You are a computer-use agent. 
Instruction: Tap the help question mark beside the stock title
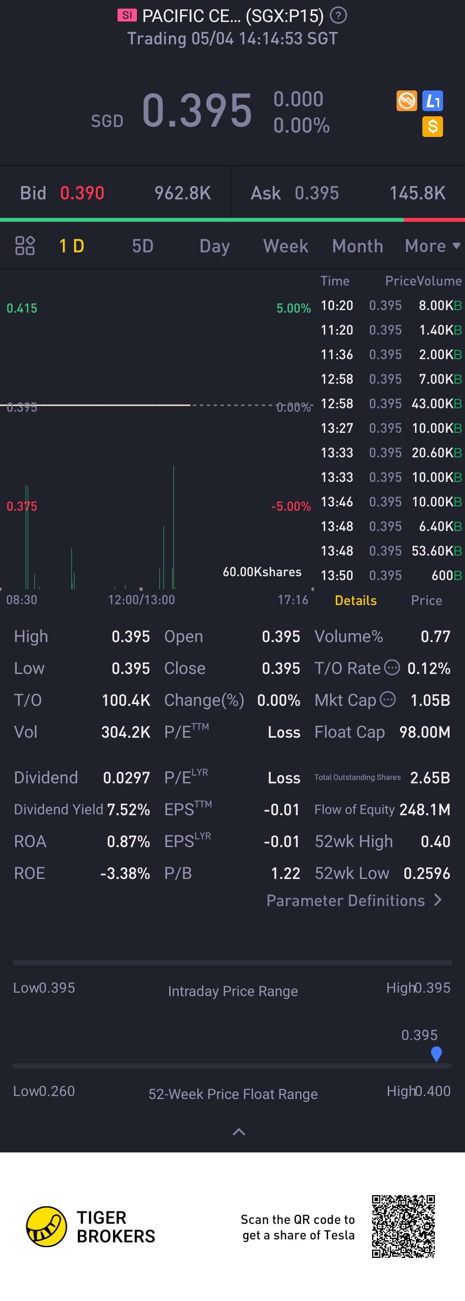(338, 16)
